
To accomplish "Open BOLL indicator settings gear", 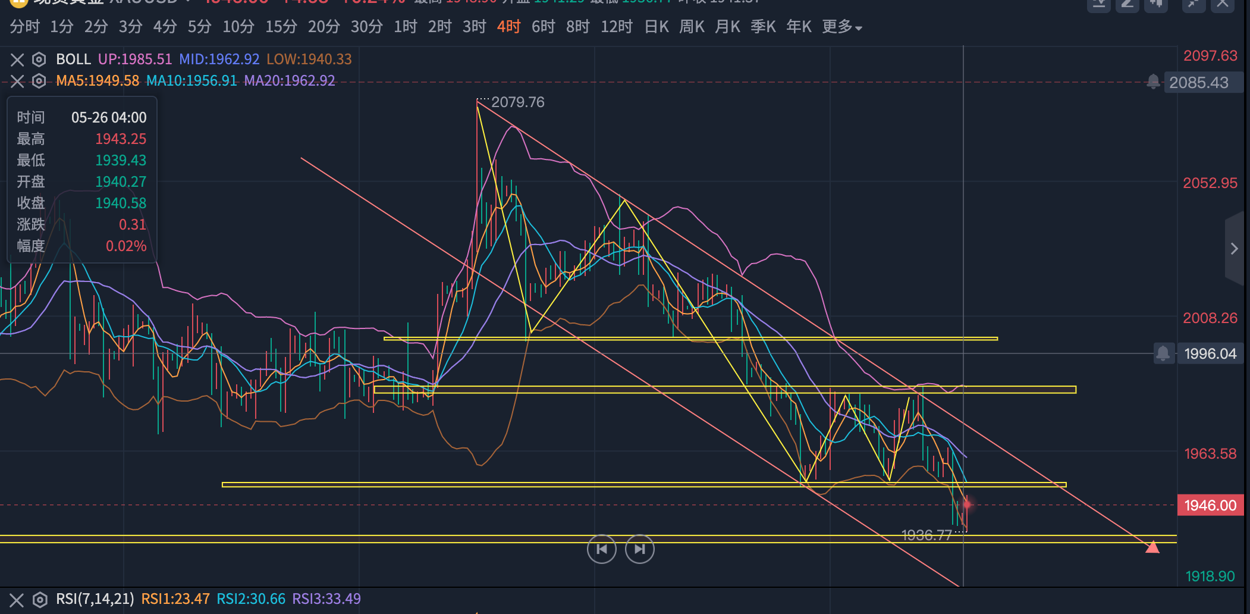I will [39, 59].
